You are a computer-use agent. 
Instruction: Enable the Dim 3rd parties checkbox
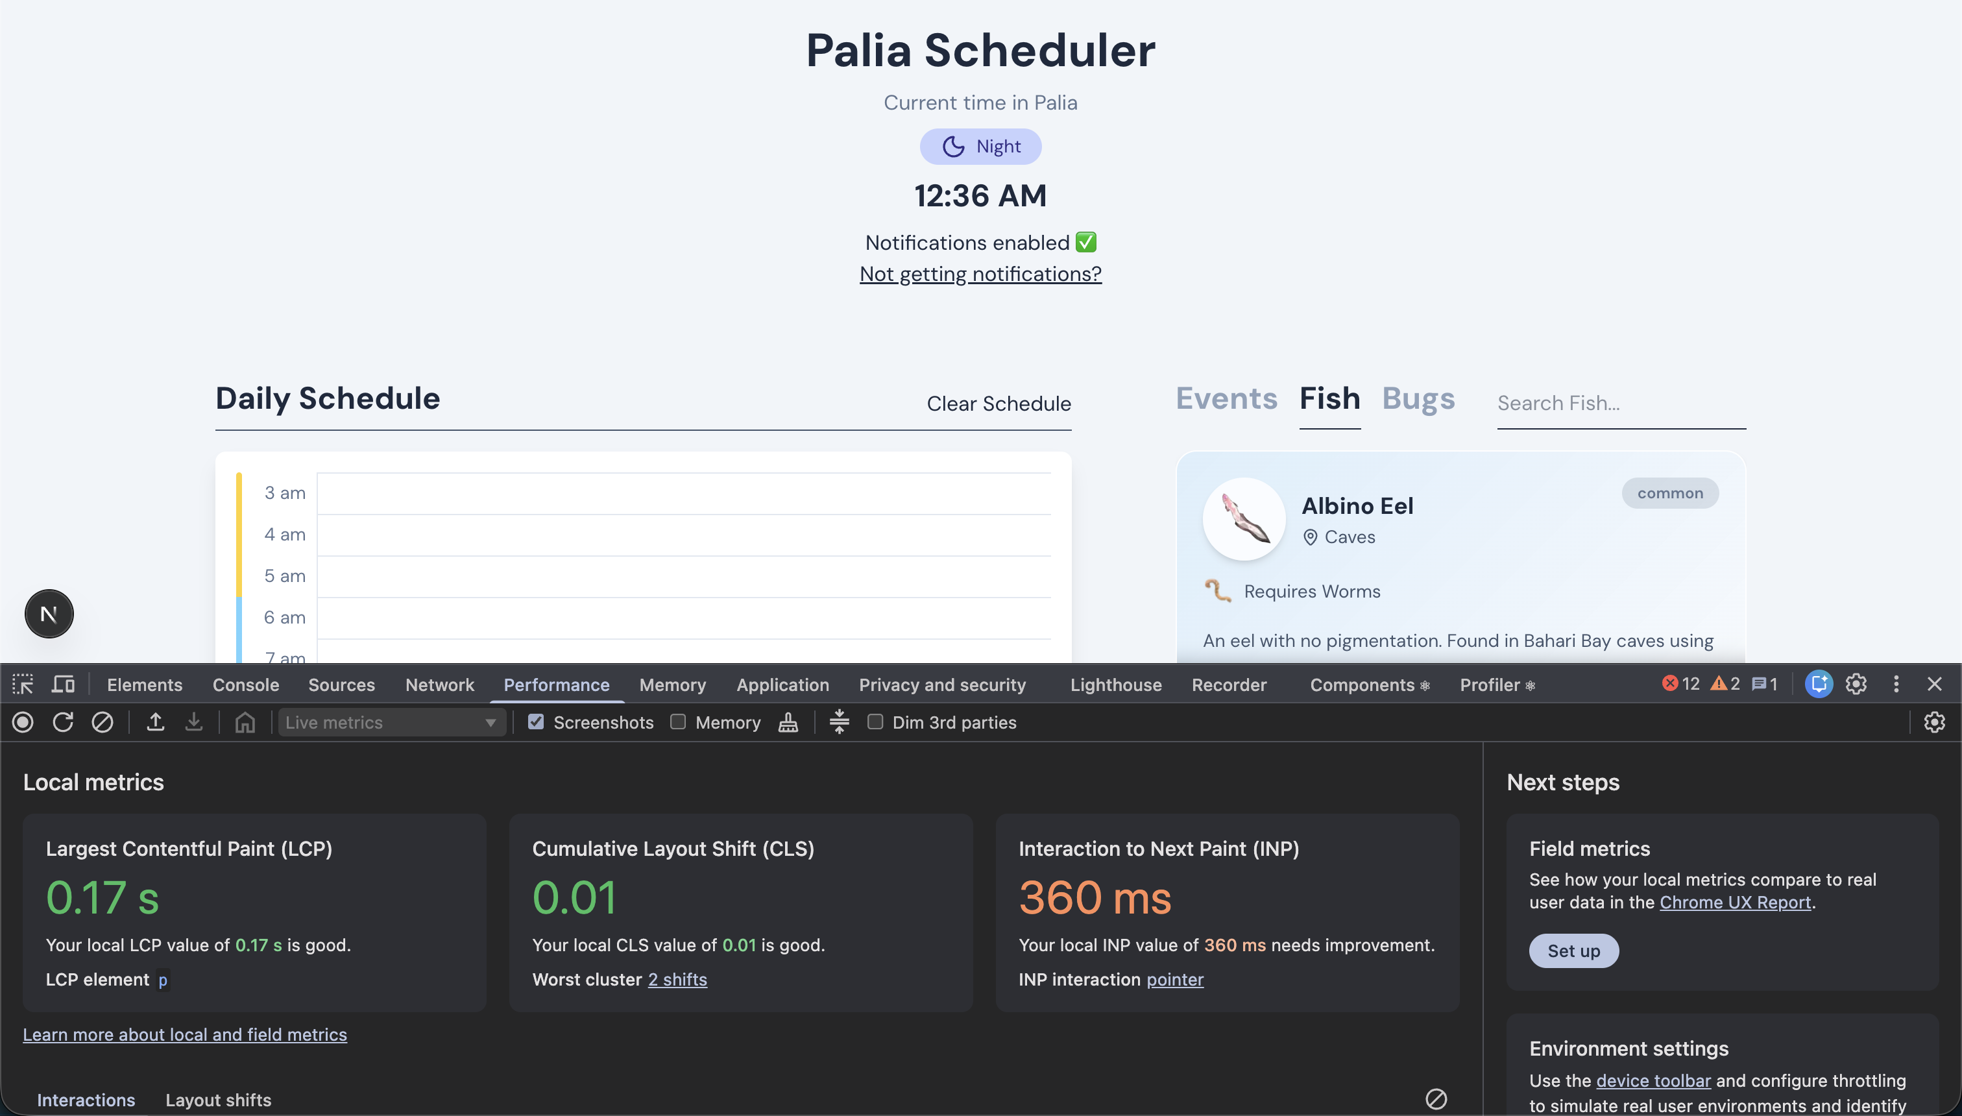pyautogui.click(x=875, y=722)
